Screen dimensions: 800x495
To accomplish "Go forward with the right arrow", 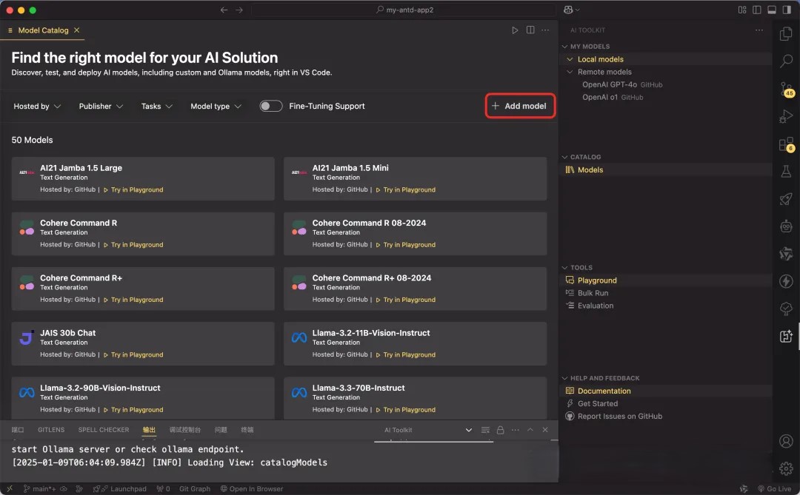I will [239, 10].
